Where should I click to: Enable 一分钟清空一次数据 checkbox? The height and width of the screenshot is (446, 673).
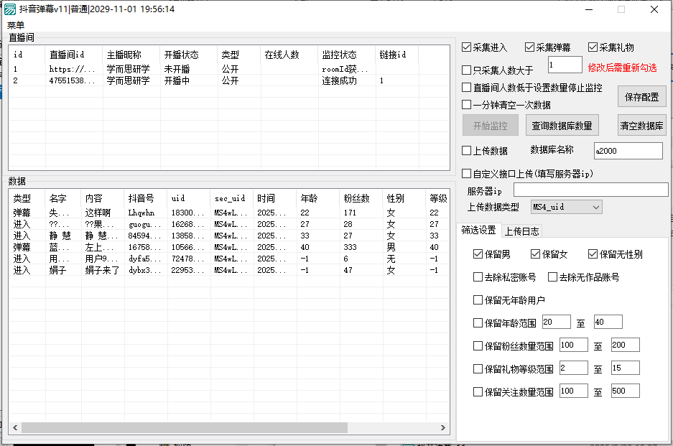point(467,105)
